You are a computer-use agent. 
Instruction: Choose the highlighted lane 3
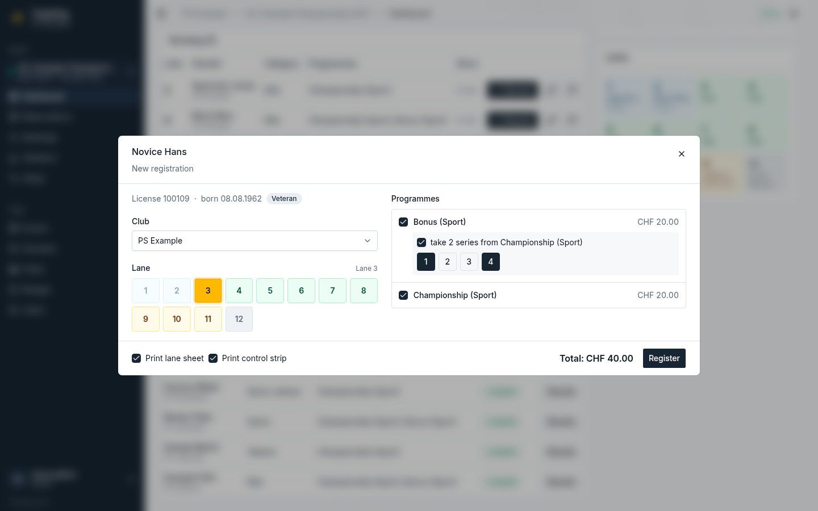(x=208, y=291)
